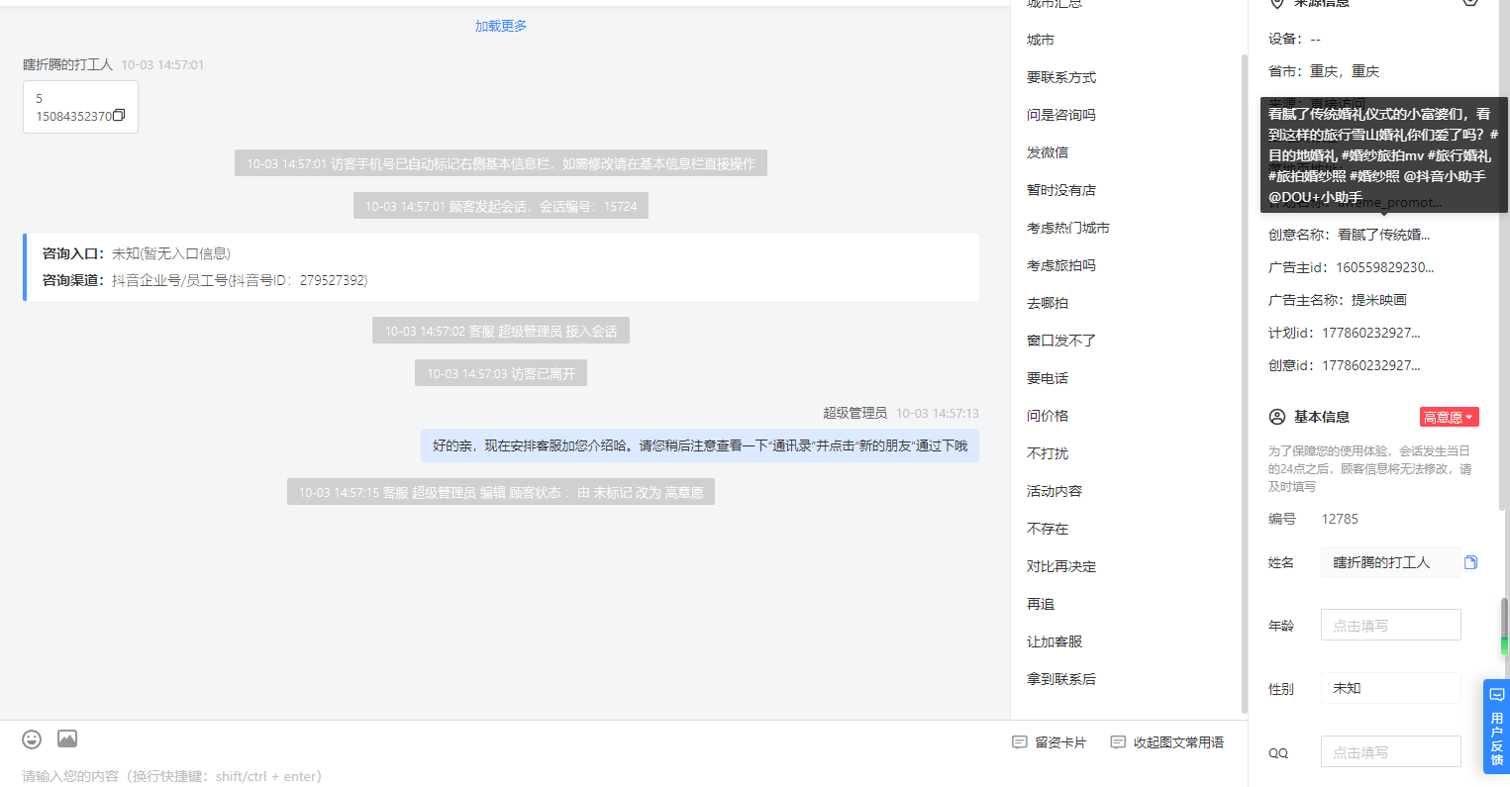Click the 收起图文常用语 icon
1510x787 pixels.
click(1118, 742)
